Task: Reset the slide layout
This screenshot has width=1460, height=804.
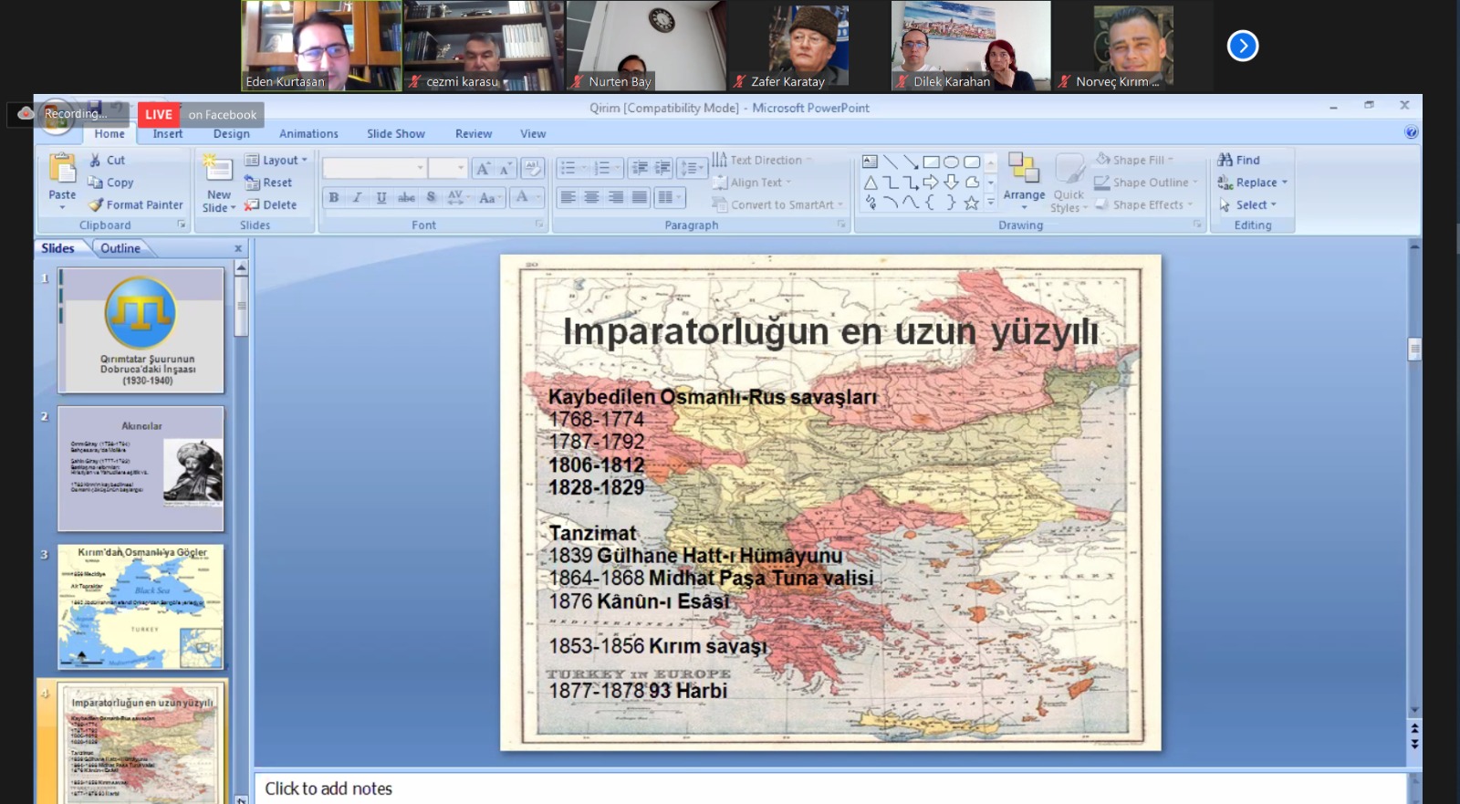Action: coord(268,183)
